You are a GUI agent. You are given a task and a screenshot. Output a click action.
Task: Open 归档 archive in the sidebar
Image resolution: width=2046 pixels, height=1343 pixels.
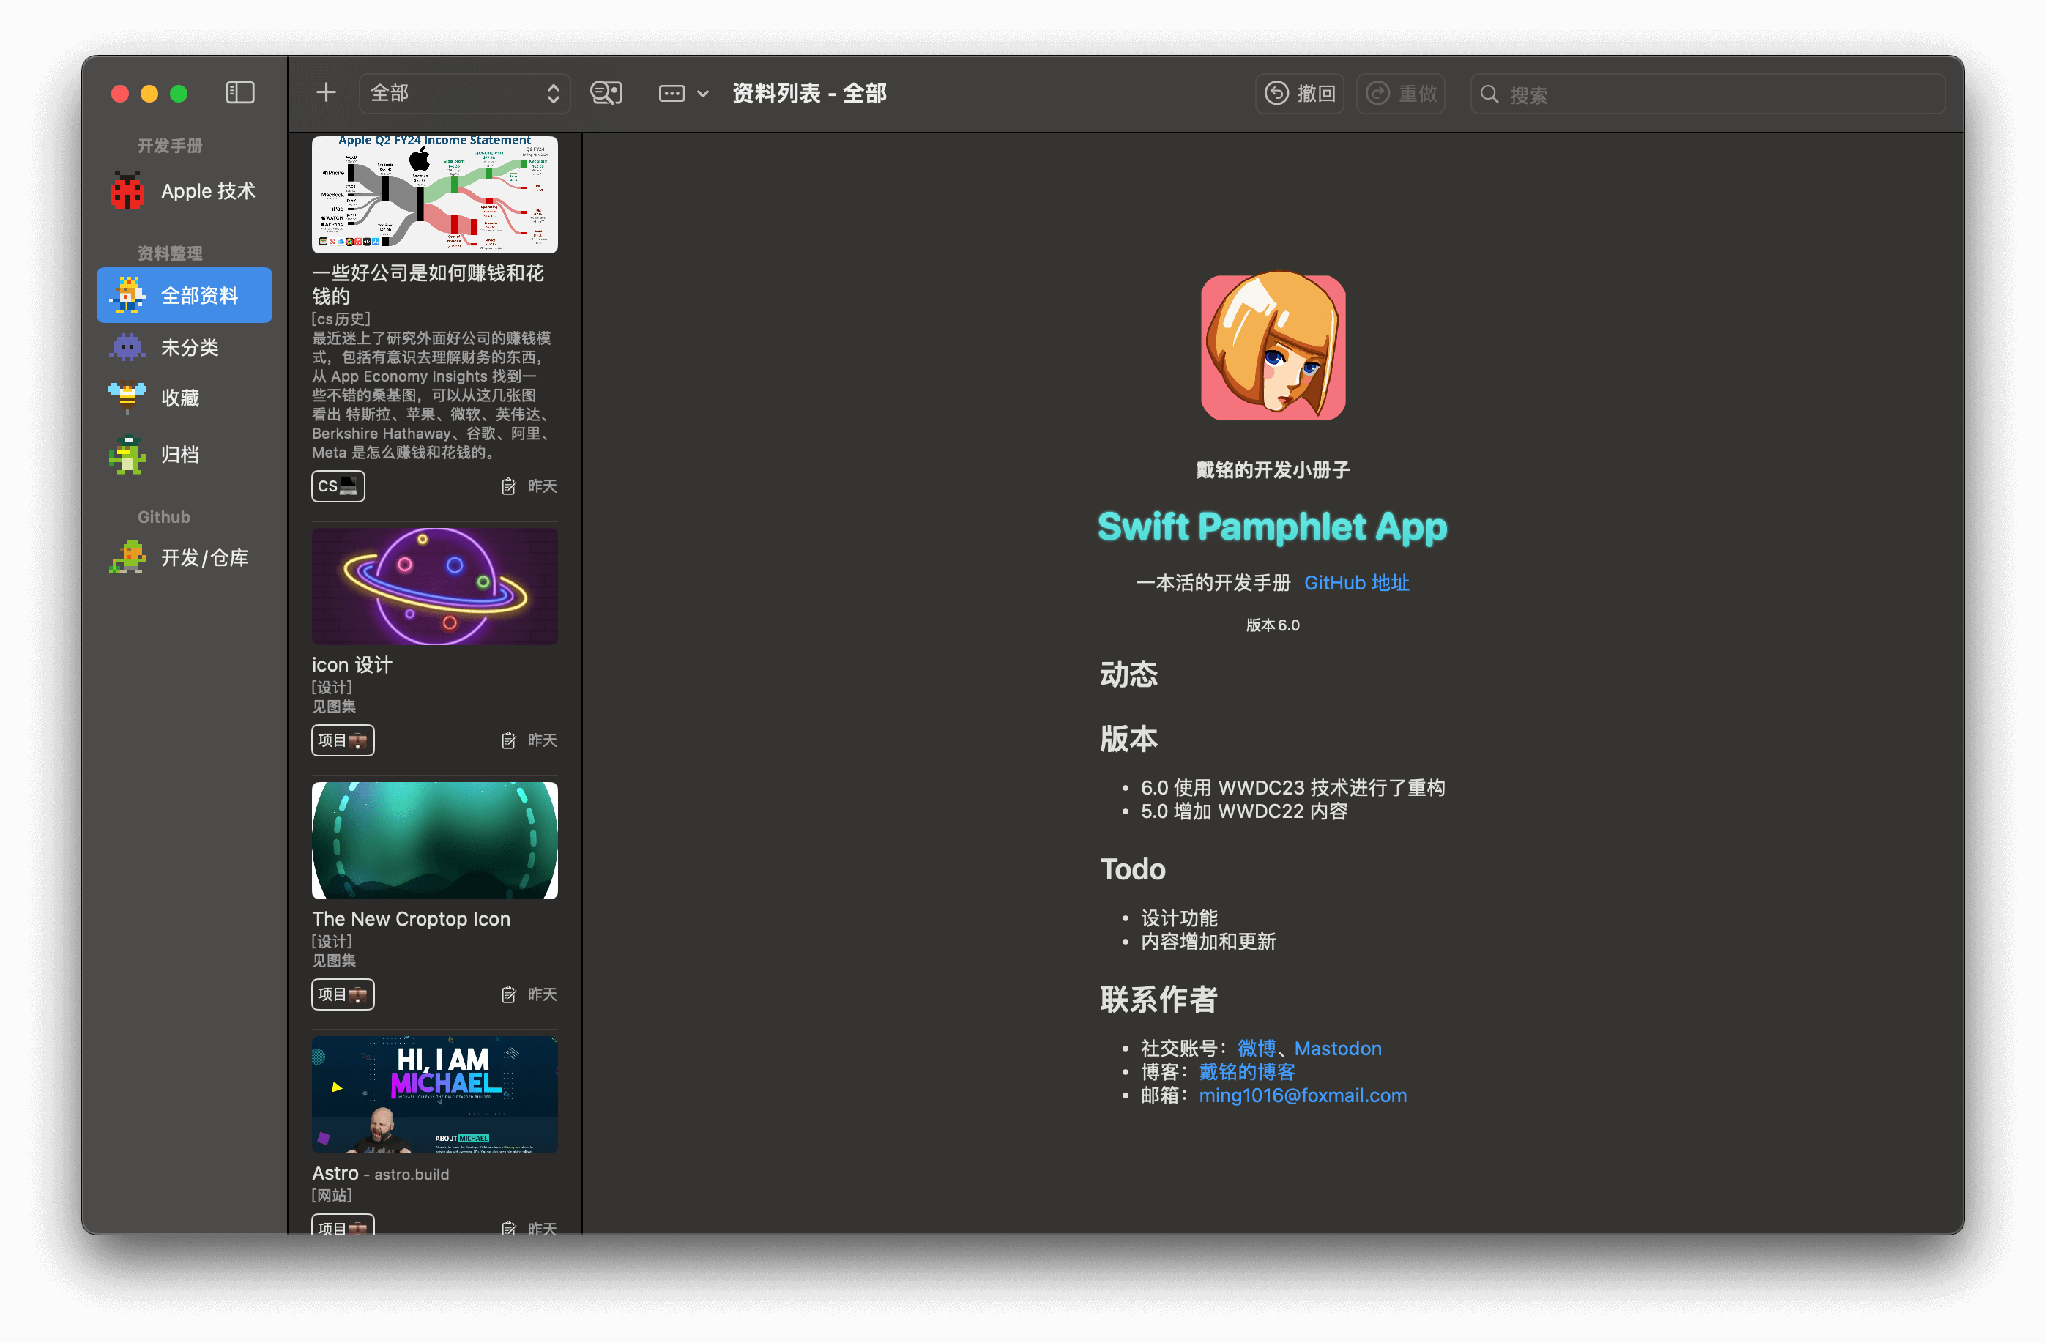coord(185,454)
